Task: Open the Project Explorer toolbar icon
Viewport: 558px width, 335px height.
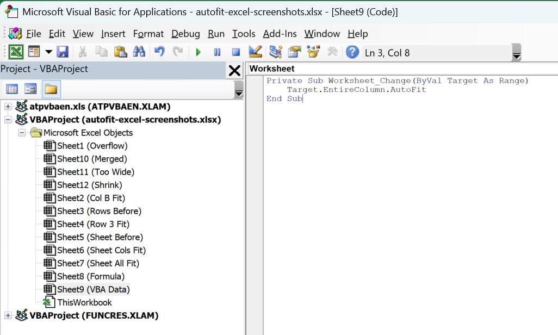Action: [x=275, y=52]
